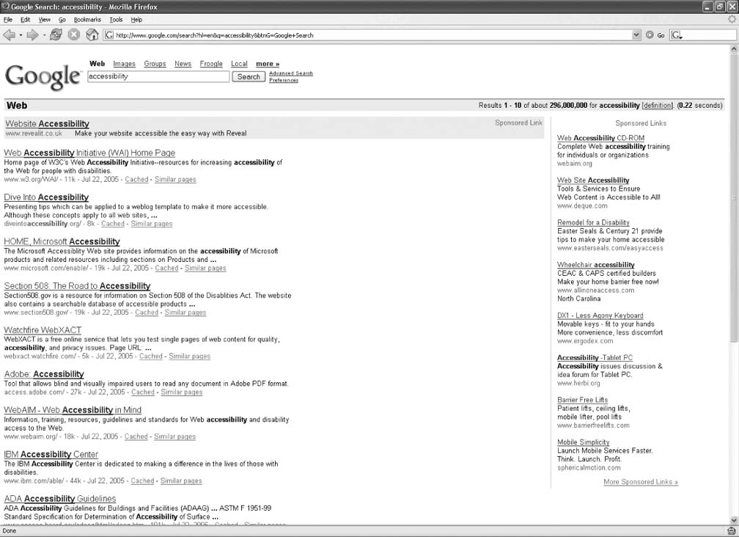Open the 'Wheelchair accessibility' ad
The image size is (739, 537).
(596, 265)
